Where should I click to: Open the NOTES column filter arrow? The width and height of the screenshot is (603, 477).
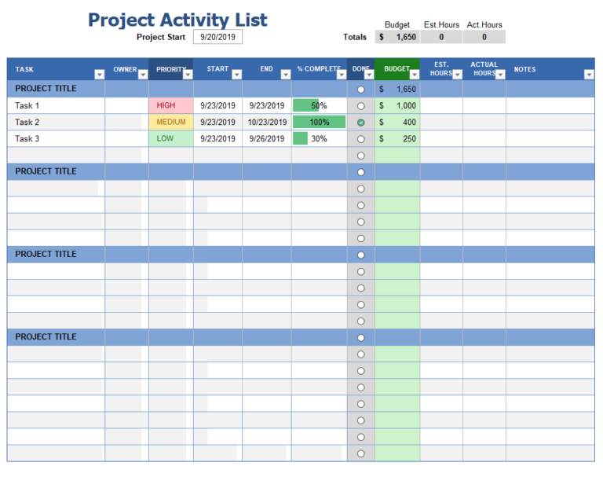(x=589, y=75)
